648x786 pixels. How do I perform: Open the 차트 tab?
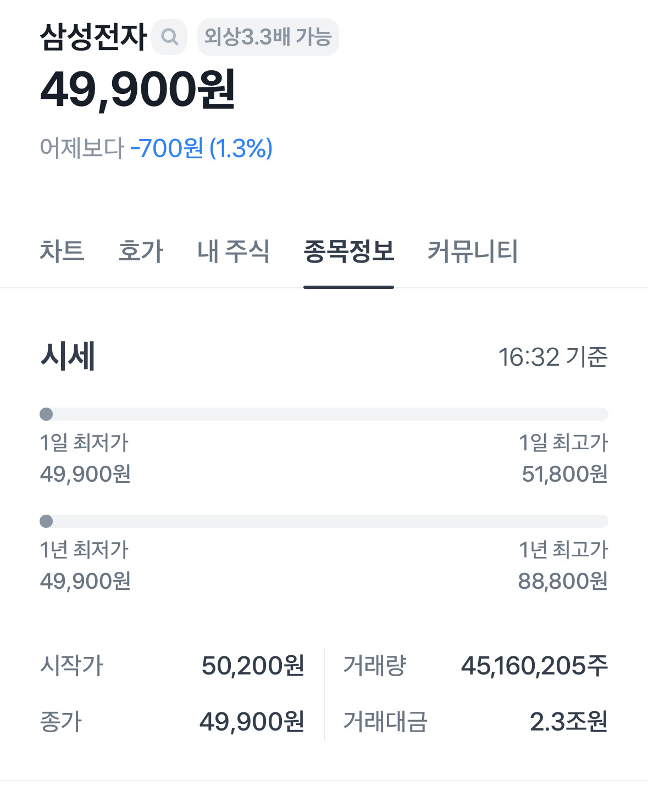(x=62, y=251)
